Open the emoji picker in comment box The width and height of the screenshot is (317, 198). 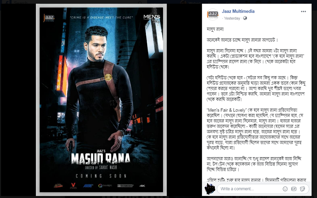[285, 189]
